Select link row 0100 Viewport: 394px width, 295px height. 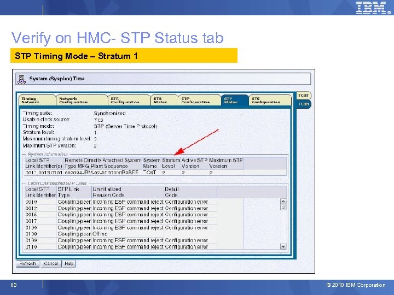(x=120, y=228)
